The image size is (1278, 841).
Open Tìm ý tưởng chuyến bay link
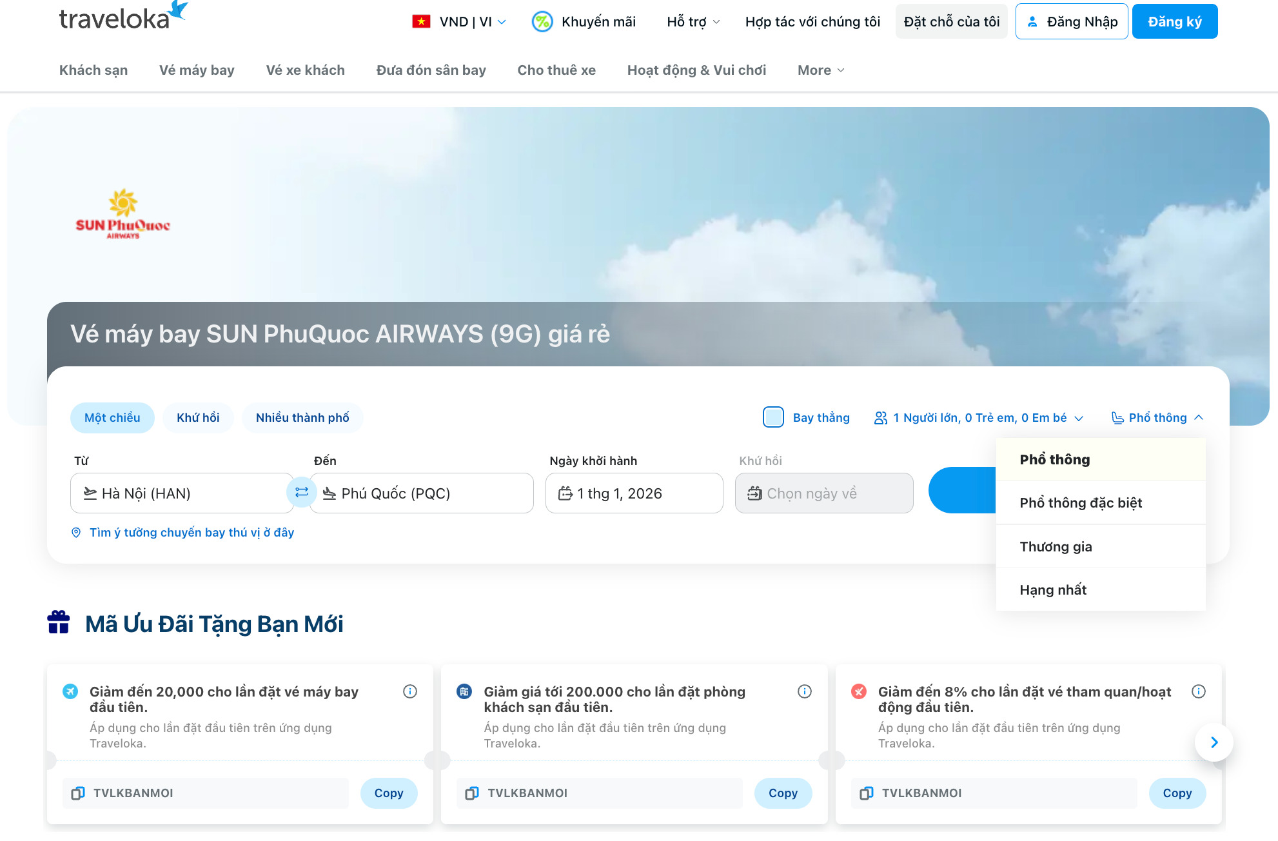(x=191, y=533)
